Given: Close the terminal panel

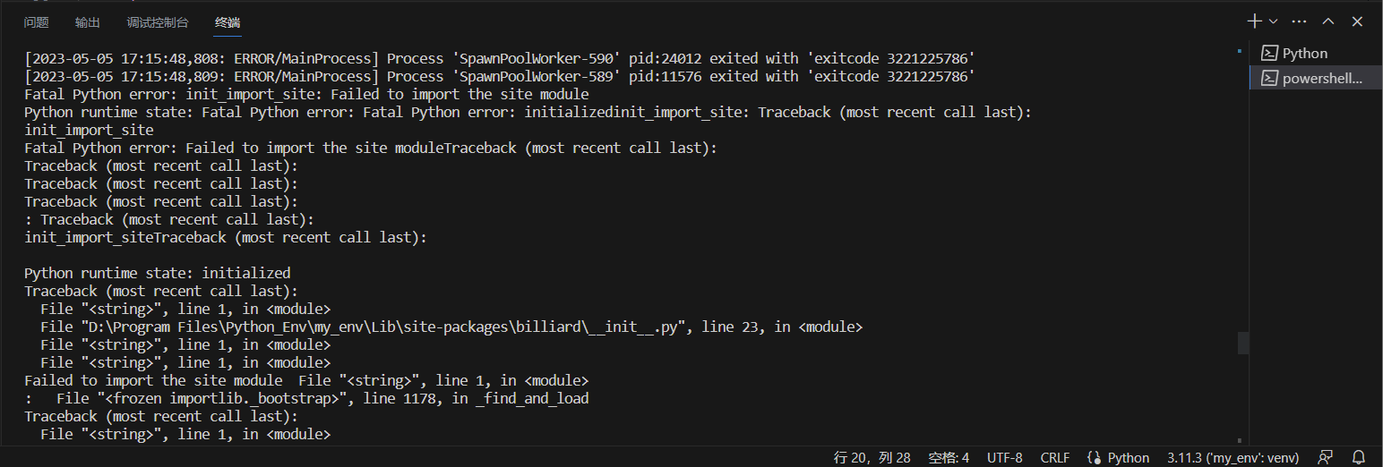Looking at the screenshot, I should pyautogui.click(x=1357, y=21).
